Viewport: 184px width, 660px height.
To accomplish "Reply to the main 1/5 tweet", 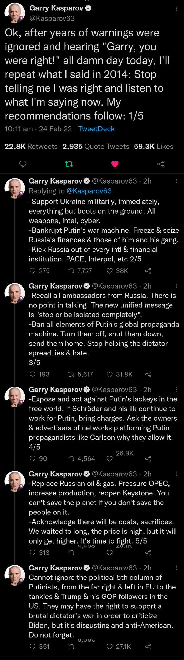I will point(23,164).
